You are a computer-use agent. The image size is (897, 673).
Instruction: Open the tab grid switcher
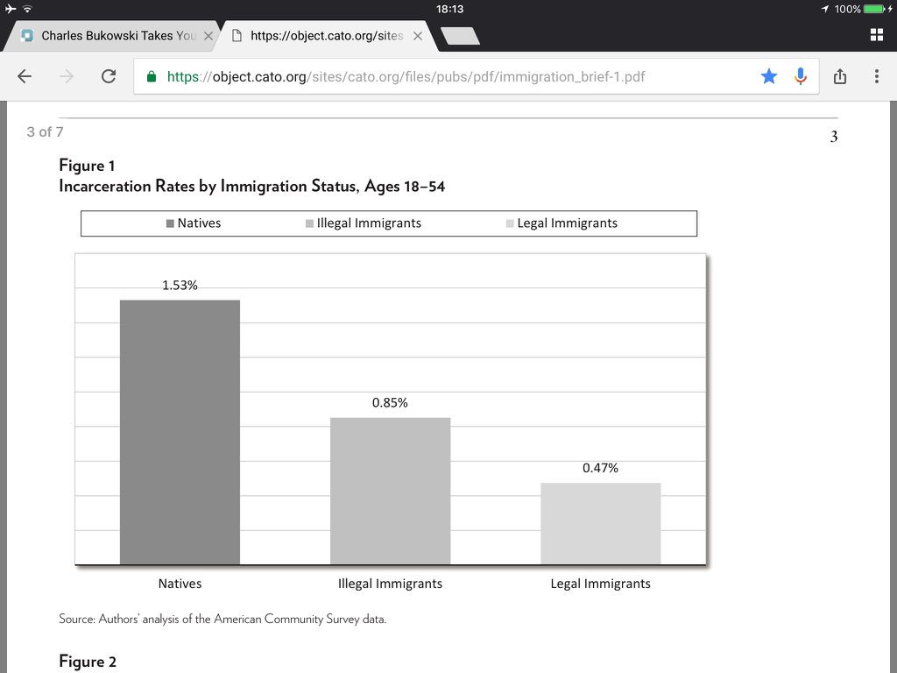[x=876, y=35]
